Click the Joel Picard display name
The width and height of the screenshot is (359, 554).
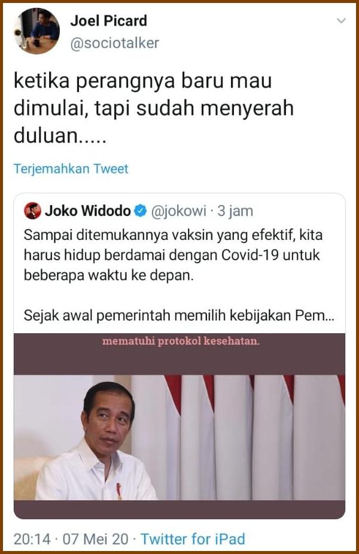(x=108, y=20)
